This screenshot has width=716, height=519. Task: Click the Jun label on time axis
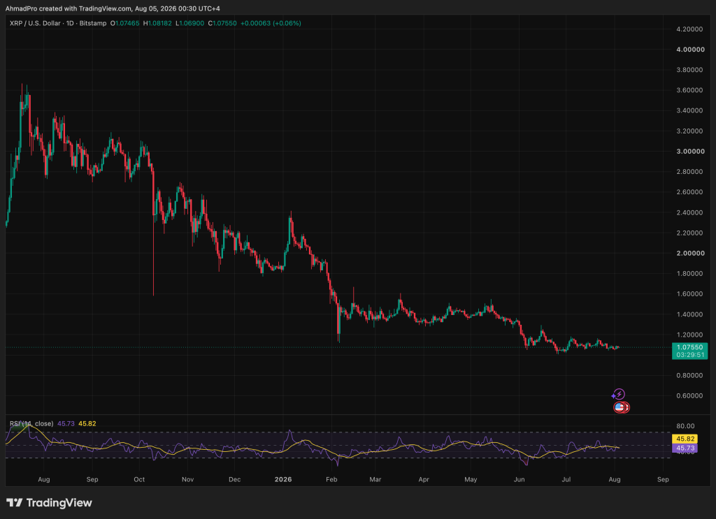(x=520, y=479)
